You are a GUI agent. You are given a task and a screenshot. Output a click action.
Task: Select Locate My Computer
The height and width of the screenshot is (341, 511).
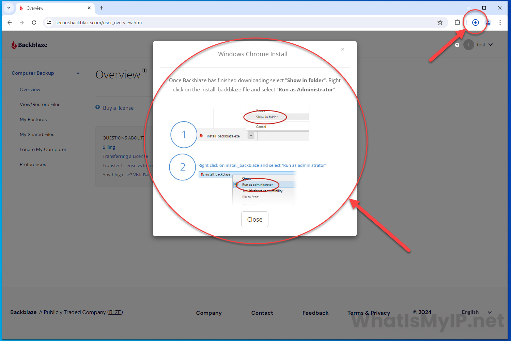(x=43, y=149)
